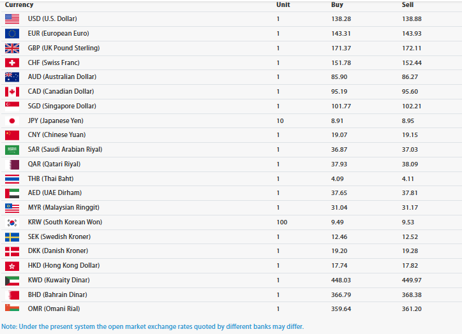
Task: Select the CNY (Chinese Yuan) row label
Action: point(57,135)
